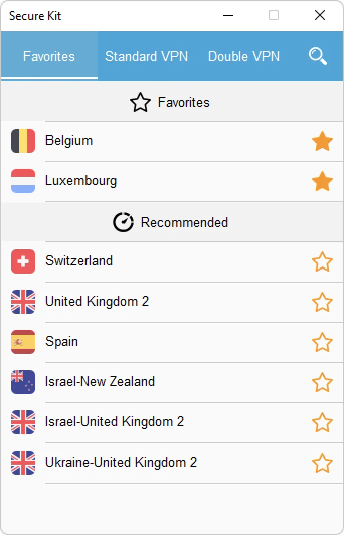The height and width of the screenshot is (535, 344).
Task: Click the Favorites star icon above the list
Action: pos(140,102)
